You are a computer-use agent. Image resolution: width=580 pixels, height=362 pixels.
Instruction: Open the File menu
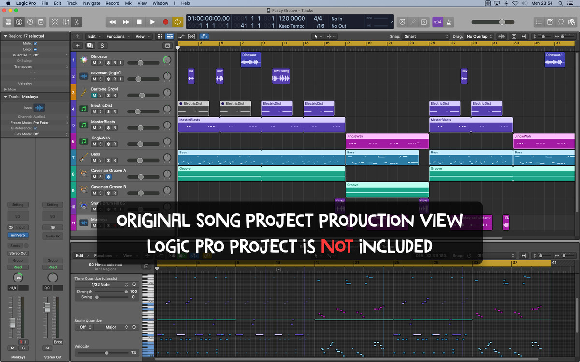pyautogui.click(x=44, y=3)
